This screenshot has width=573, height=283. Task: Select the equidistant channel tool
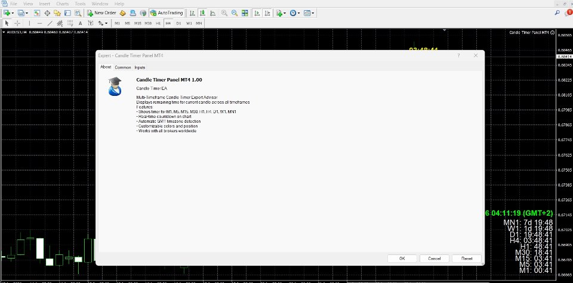point(60,23)
